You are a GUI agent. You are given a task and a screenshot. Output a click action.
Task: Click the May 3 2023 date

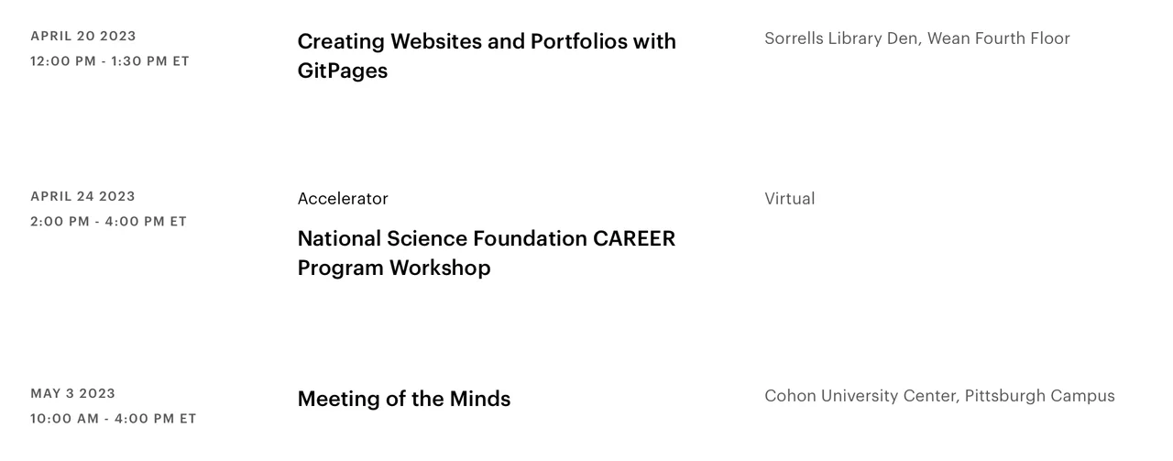coord(73,394)
